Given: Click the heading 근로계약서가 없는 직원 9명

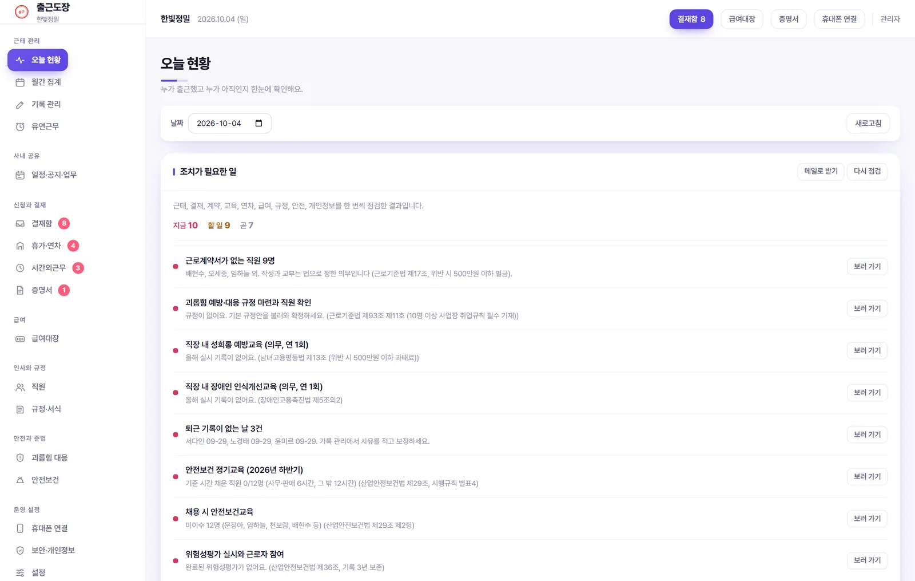Looking at the screenshot, I should pyautogui.click(x=230, y=260).
